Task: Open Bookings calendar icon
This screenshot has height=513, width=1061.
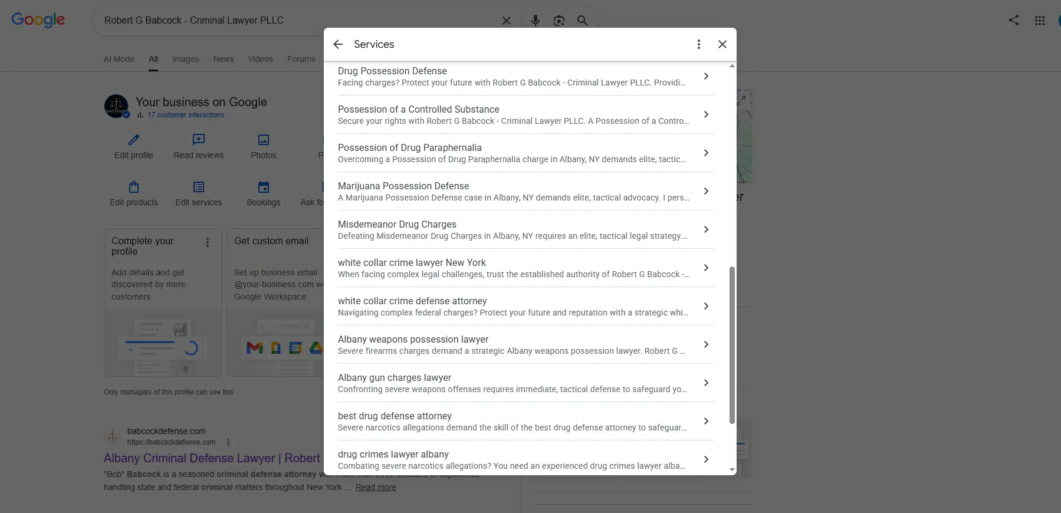Action: (264, 187)
